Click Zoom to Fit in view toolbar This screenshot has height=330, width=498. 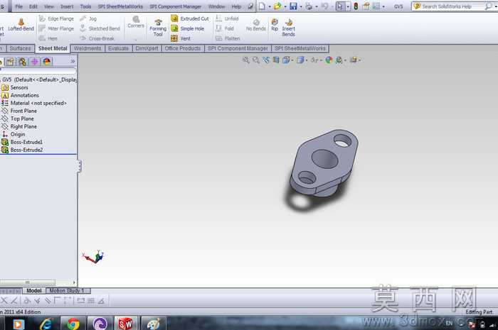coord(246,60)
